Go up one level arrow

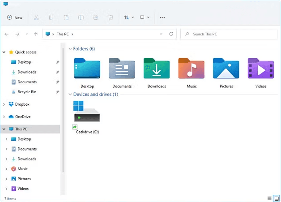tap(36, 34)
